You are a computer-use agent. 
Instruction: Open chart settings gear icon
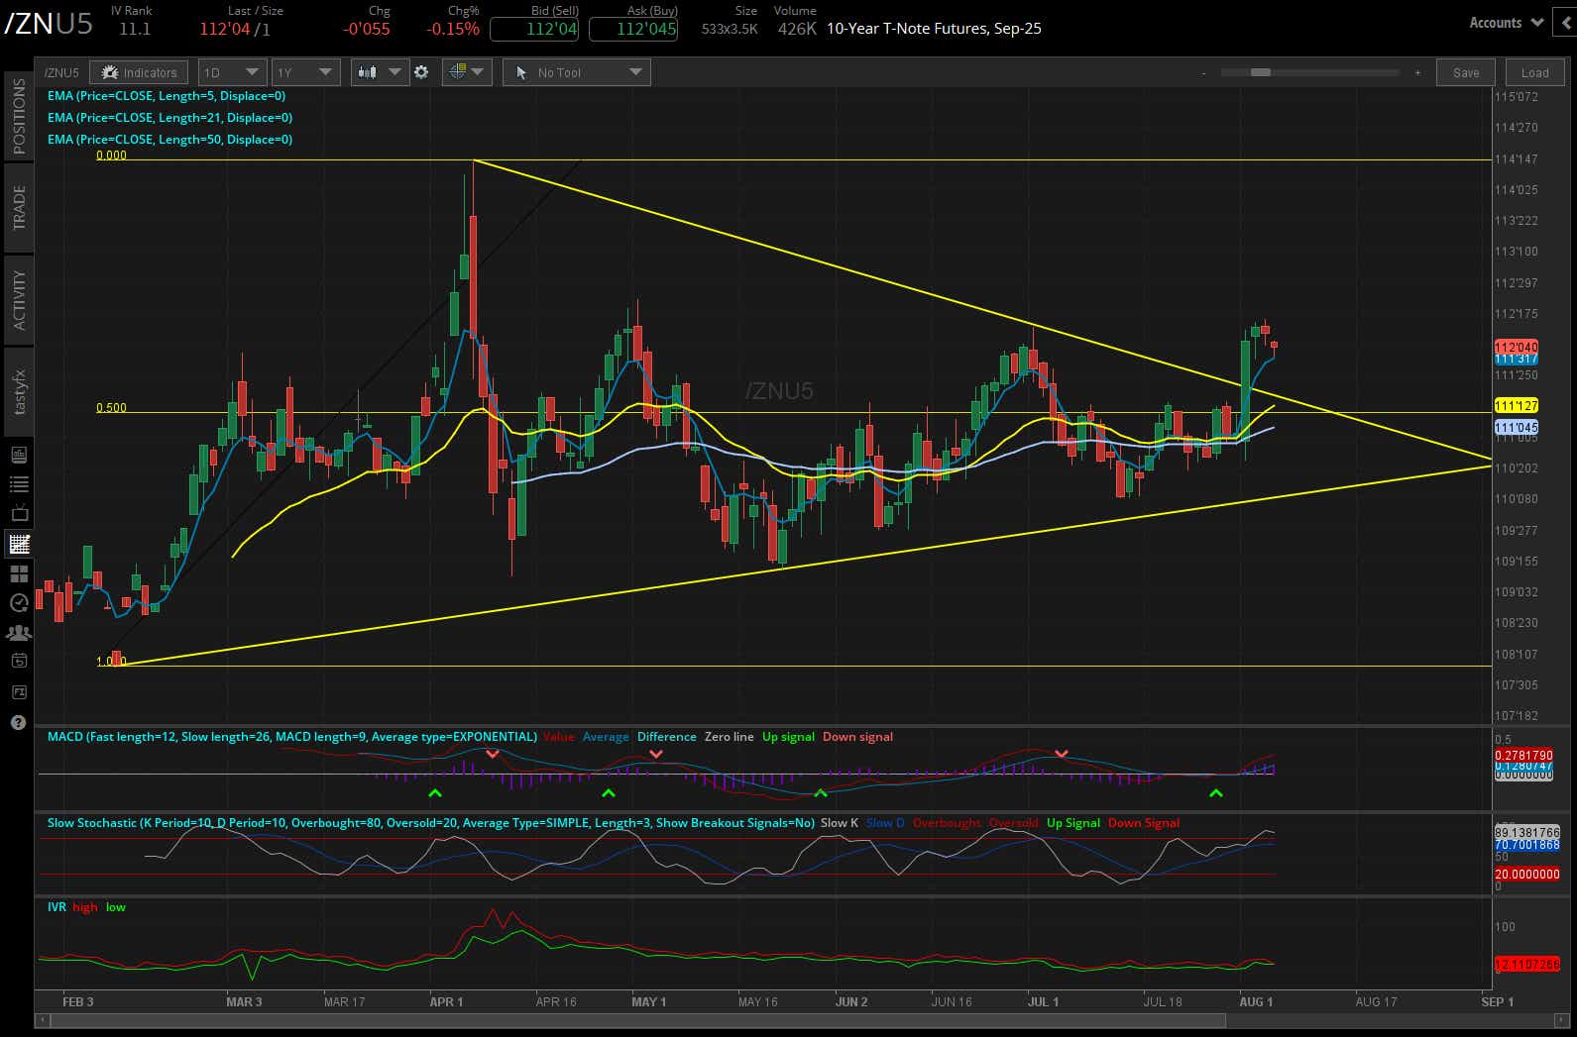point(421,72)
